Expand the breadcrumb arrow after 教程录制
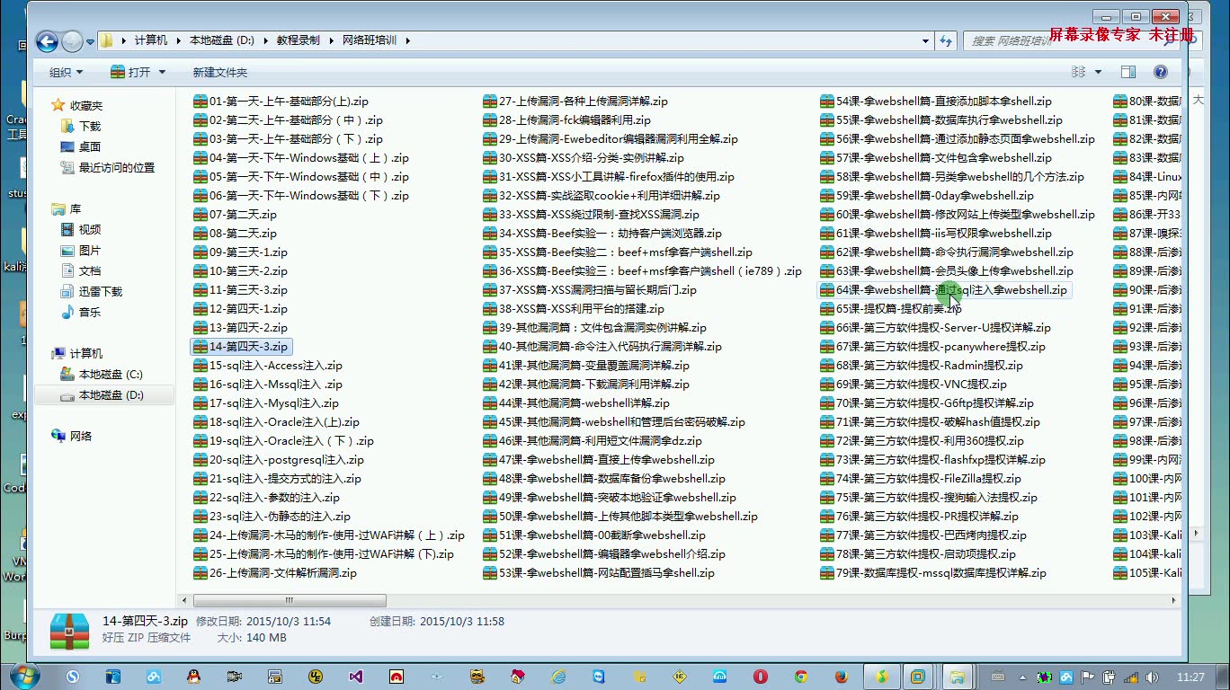 pos(331,40)
